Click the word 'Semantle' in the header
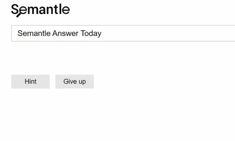 (40, 10)
